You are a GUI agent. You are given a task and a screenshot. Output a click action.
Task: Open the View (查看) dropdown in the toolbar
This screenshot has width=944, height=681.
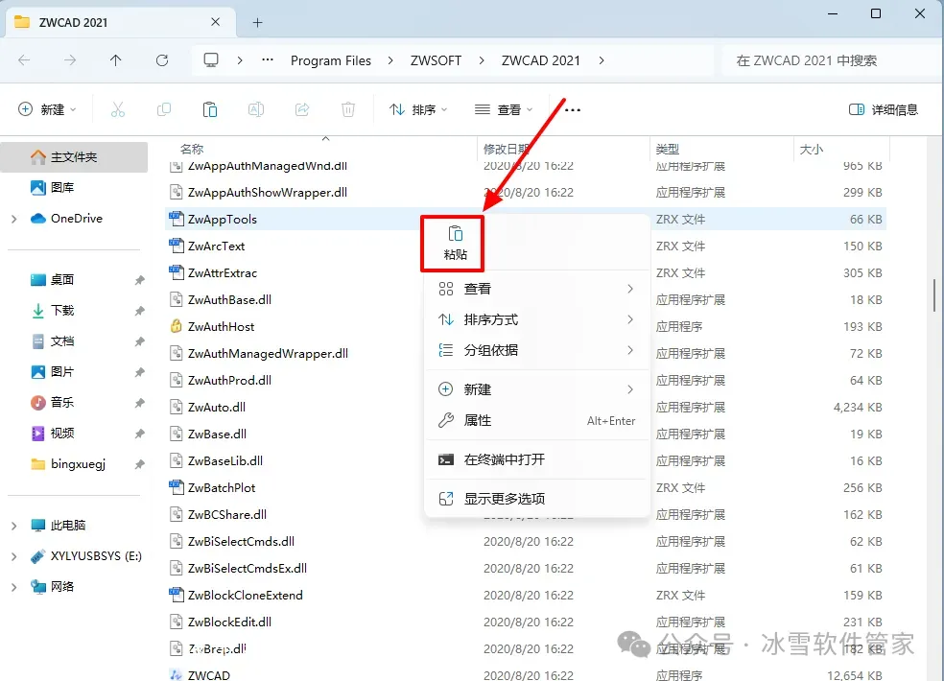[x=504, y=109]
